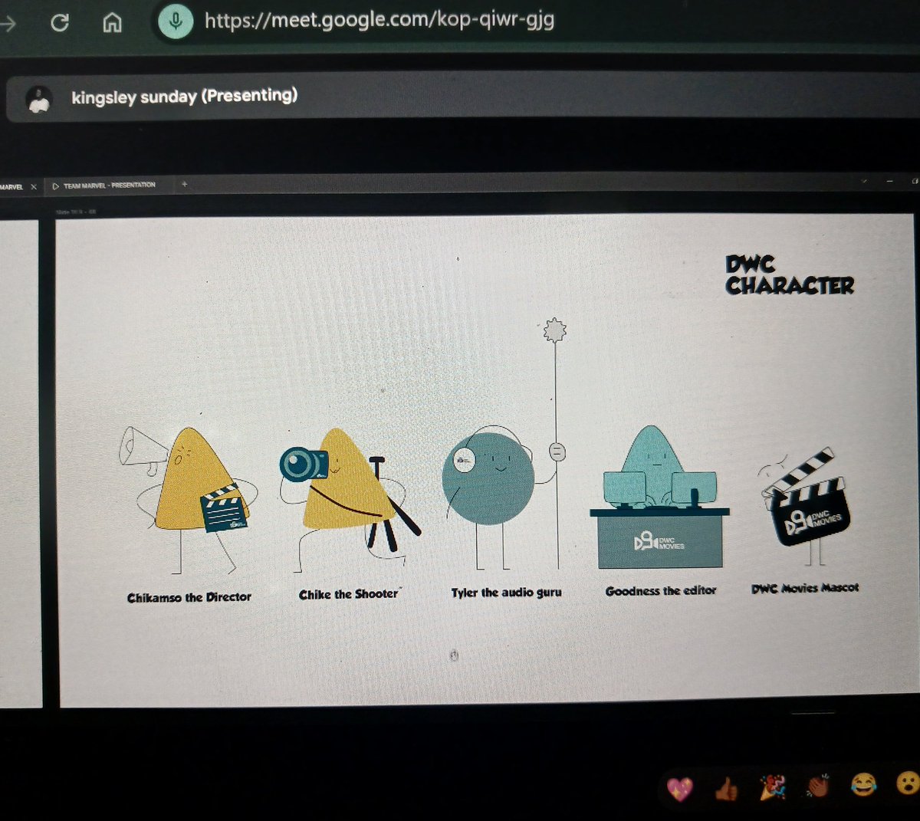Image resolution: width=920 pixels, height=821 pixels.
Task: Close the MARVEL tab with X
Action: point(34,186)
